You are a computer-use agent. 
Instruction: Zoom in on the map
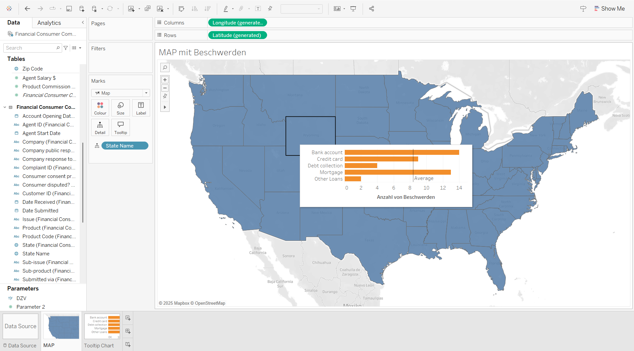pos(165,79)
